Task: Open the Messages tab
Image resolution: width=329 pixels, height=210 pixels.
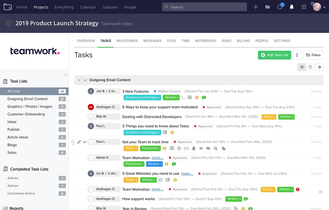Action: tap(152, 41)
